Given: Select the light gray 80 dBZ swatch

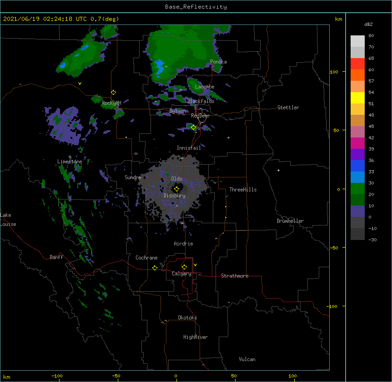Looking at the screenshot, I should 357,41.
